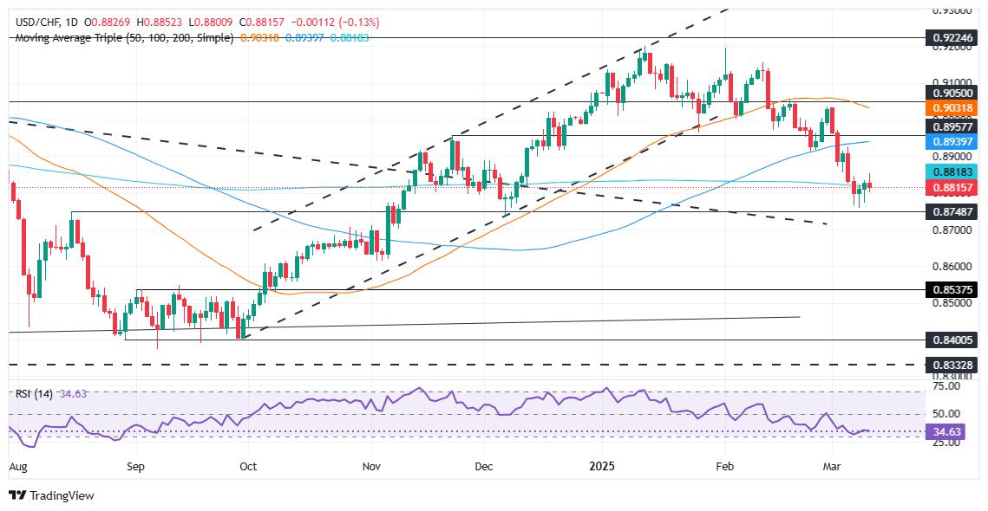Screen dimensions: 988x511
Task: Click the teal 0.88183 moving average tag
Action: click(x=952, y=172)
